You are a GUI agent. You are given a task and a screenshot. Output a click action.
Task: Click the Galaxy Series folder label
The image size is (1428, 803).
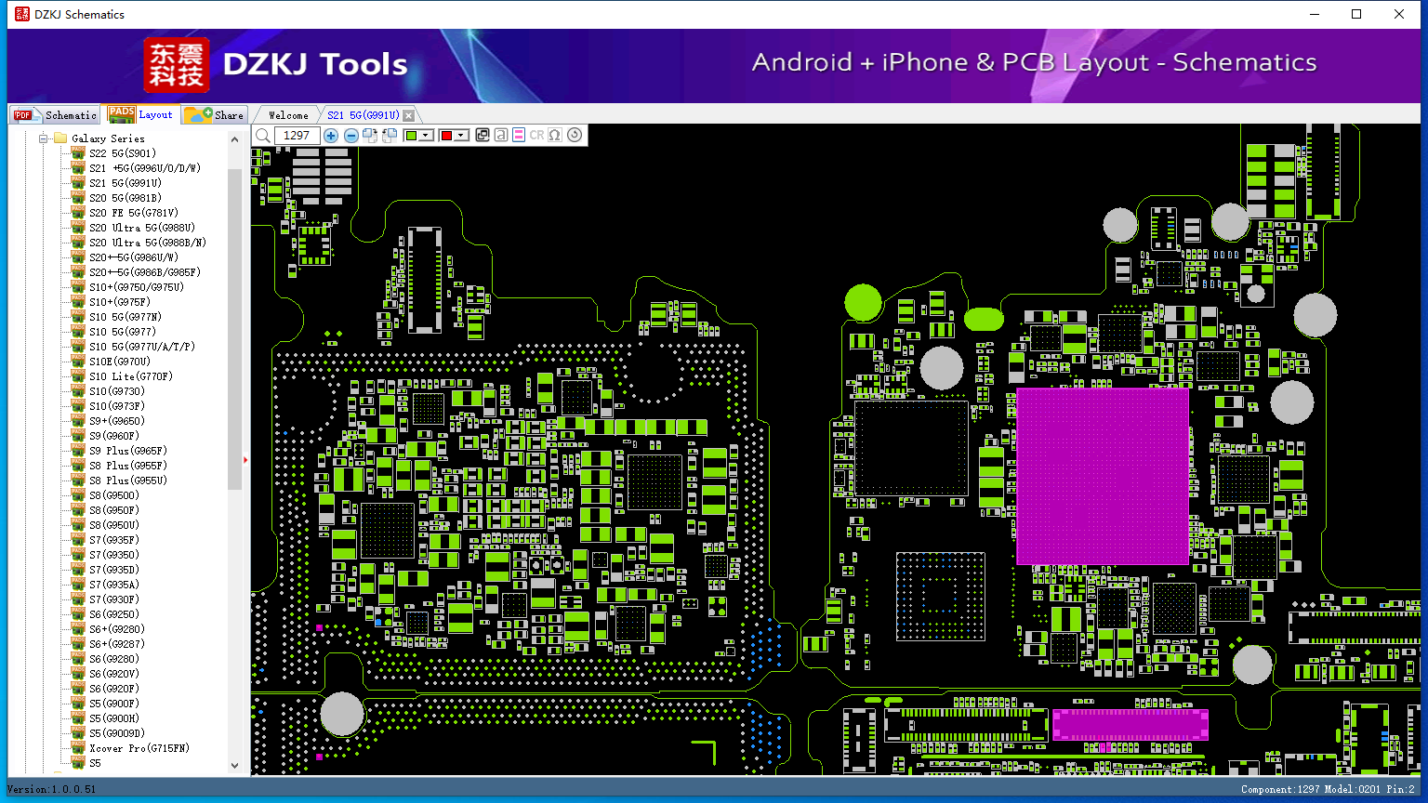[x=108, y=138]
